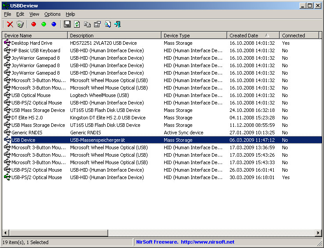This screenshot has height=248, width=324.
Task: Click the green dot enable icon
Action: [x=44, y=24]
